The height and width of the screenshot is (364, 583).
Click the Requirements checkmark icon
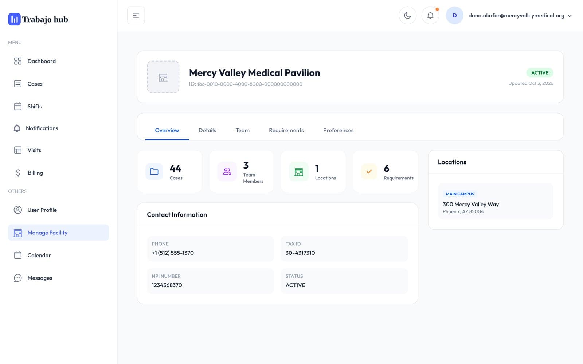click(369, 171)
